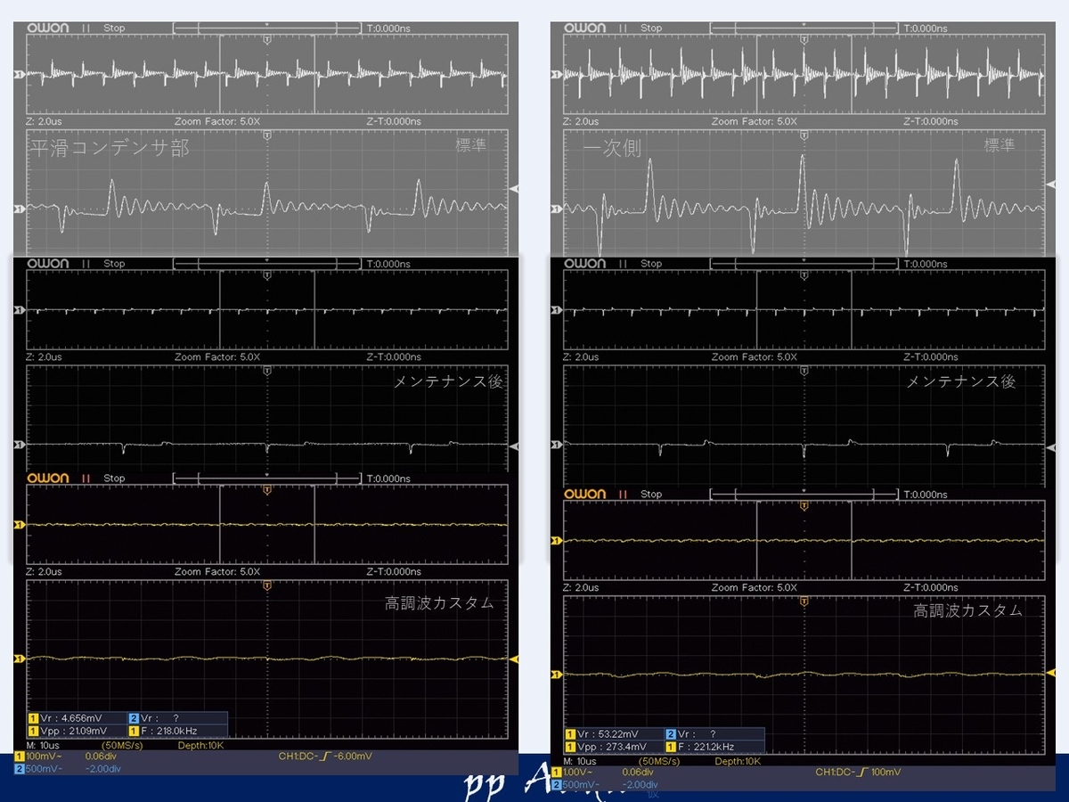The image size is (1069, 802).
Task: Click the Vr : 4.656mV measurement
Action: click(71, 717)
